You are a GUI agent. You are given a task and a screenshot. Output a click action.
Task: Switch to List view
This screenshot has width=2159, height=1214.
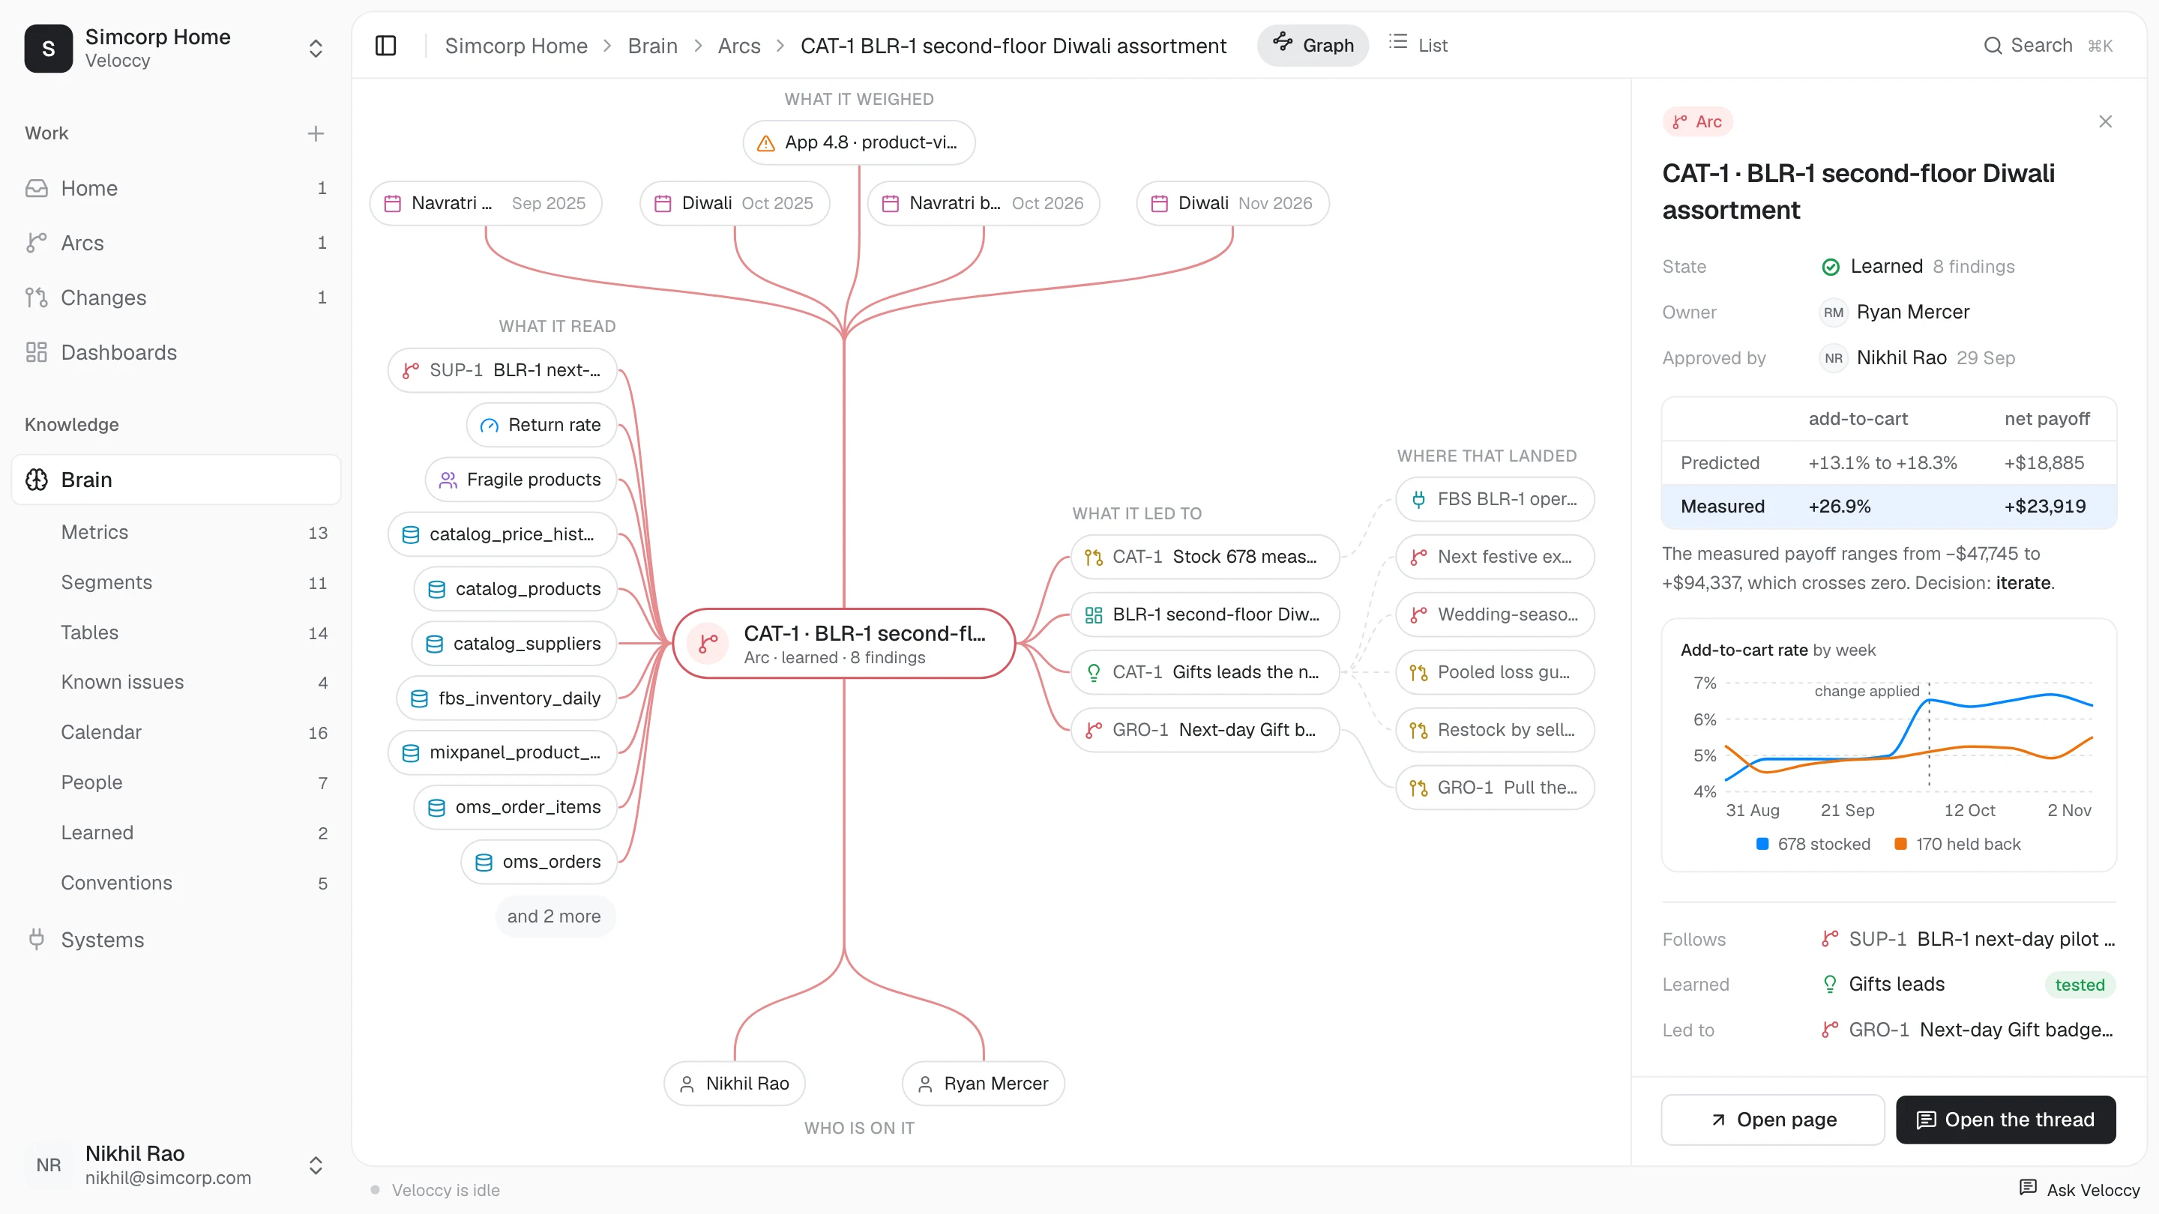coord(1418,45)
